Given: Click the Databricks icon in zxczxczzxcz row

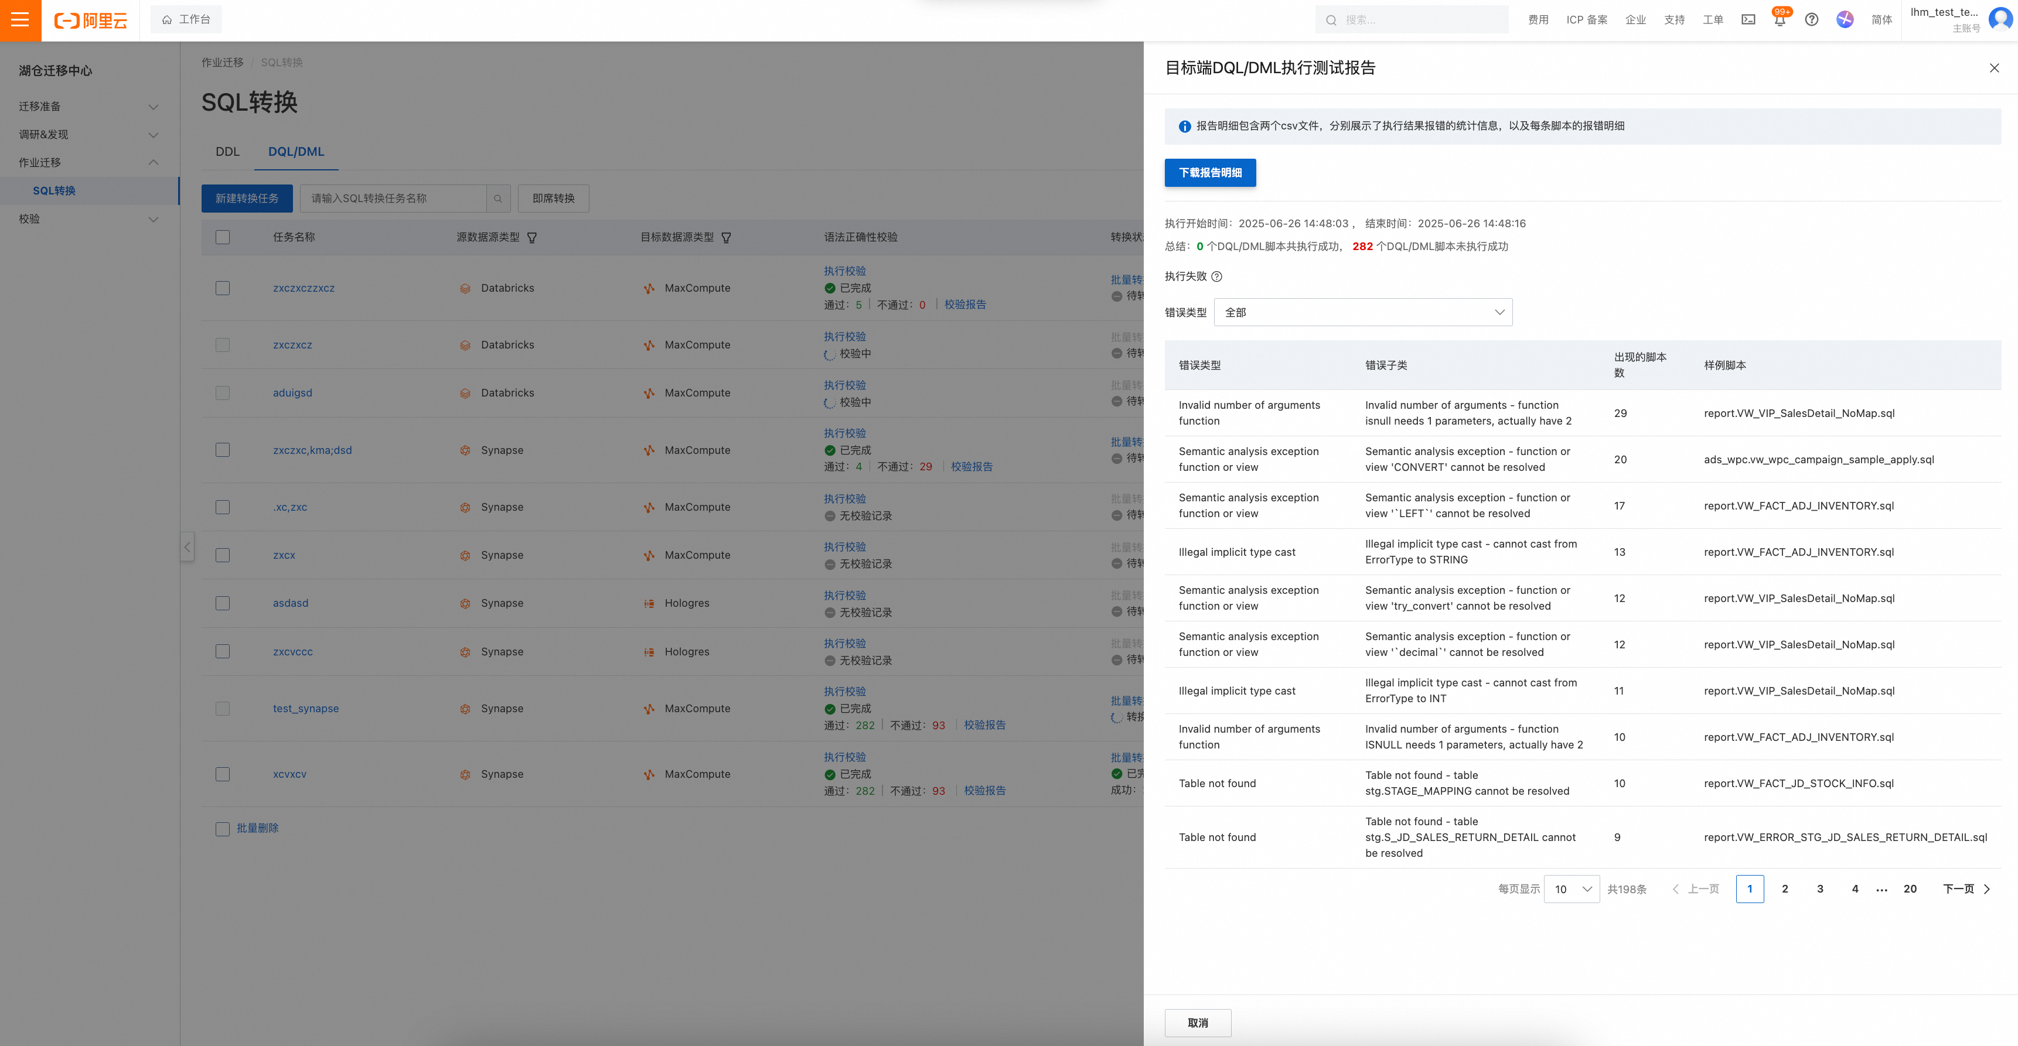Looking at the screenshot, I should [465, 289].
